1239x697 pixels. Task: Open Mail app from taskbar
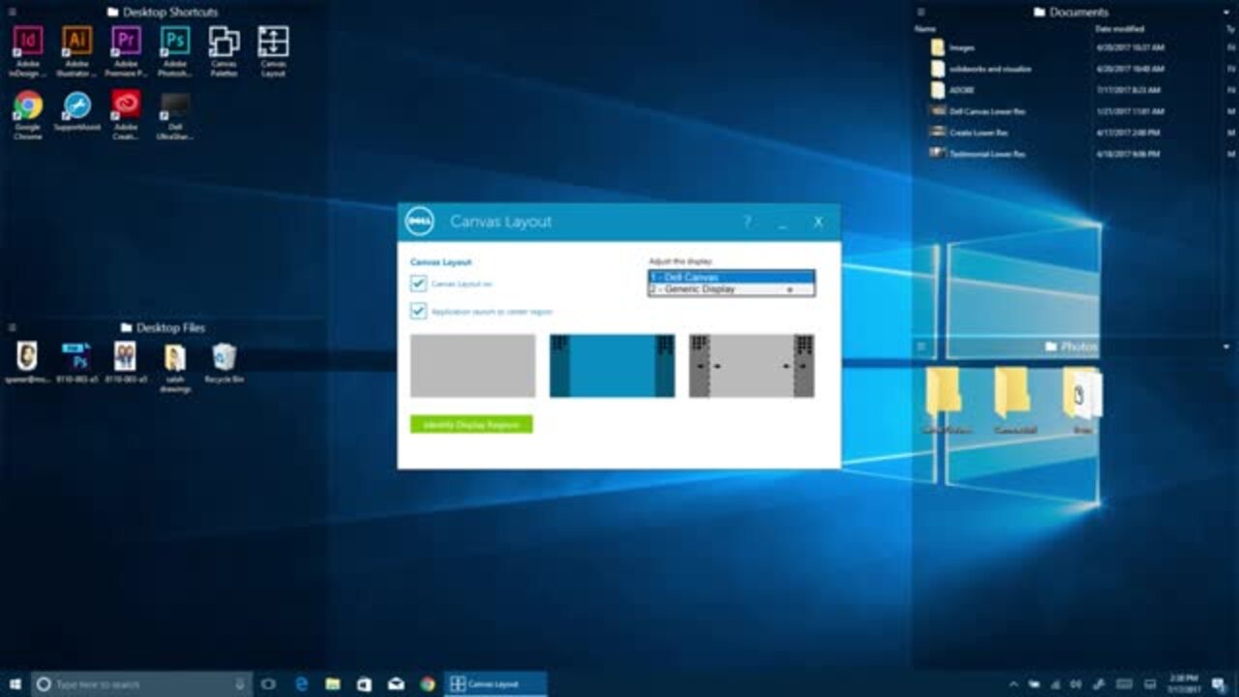396,684
